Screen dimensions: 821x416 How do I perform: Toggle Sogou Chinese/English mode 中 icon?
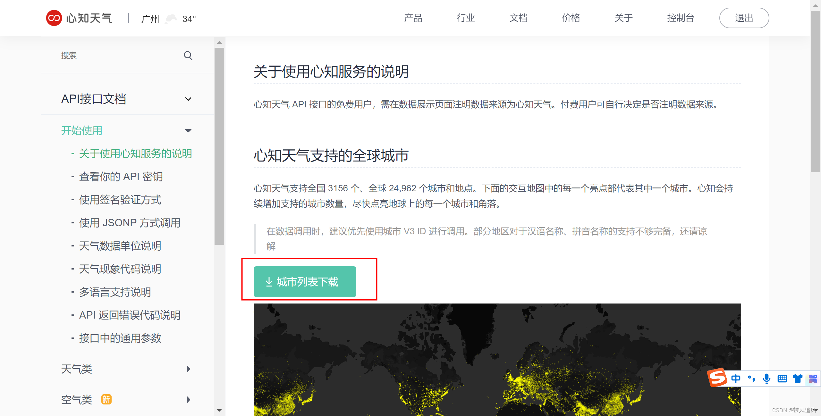[736, 379]
